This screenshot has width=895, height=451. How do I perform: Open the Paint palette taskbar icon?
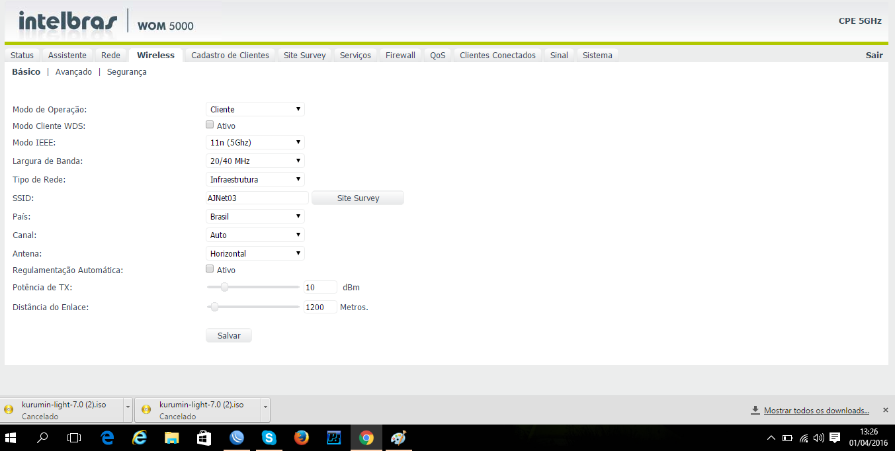pyautogui.click(x=398, y=438)
